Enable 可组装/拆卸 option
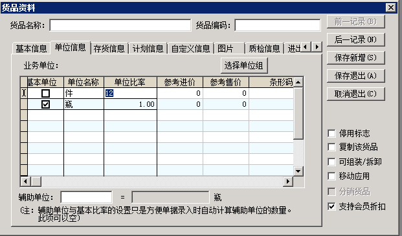This screenshot has width=402, height=236. pos(331,162)
